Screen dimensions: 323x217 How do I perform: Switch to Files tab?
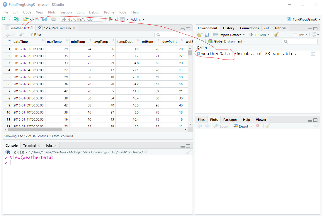pos(201,120)
